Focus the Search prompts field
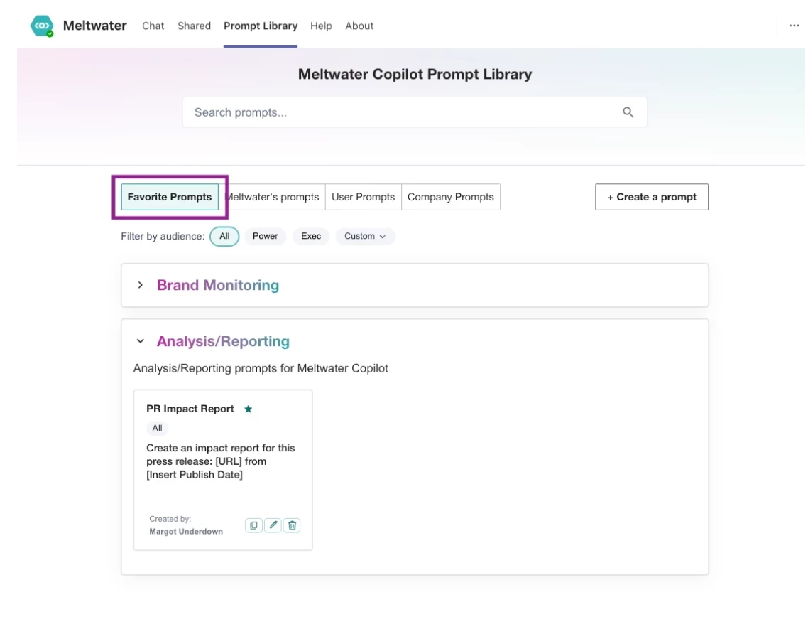Viewport: 808px width, 617px height. coord(415,112)
